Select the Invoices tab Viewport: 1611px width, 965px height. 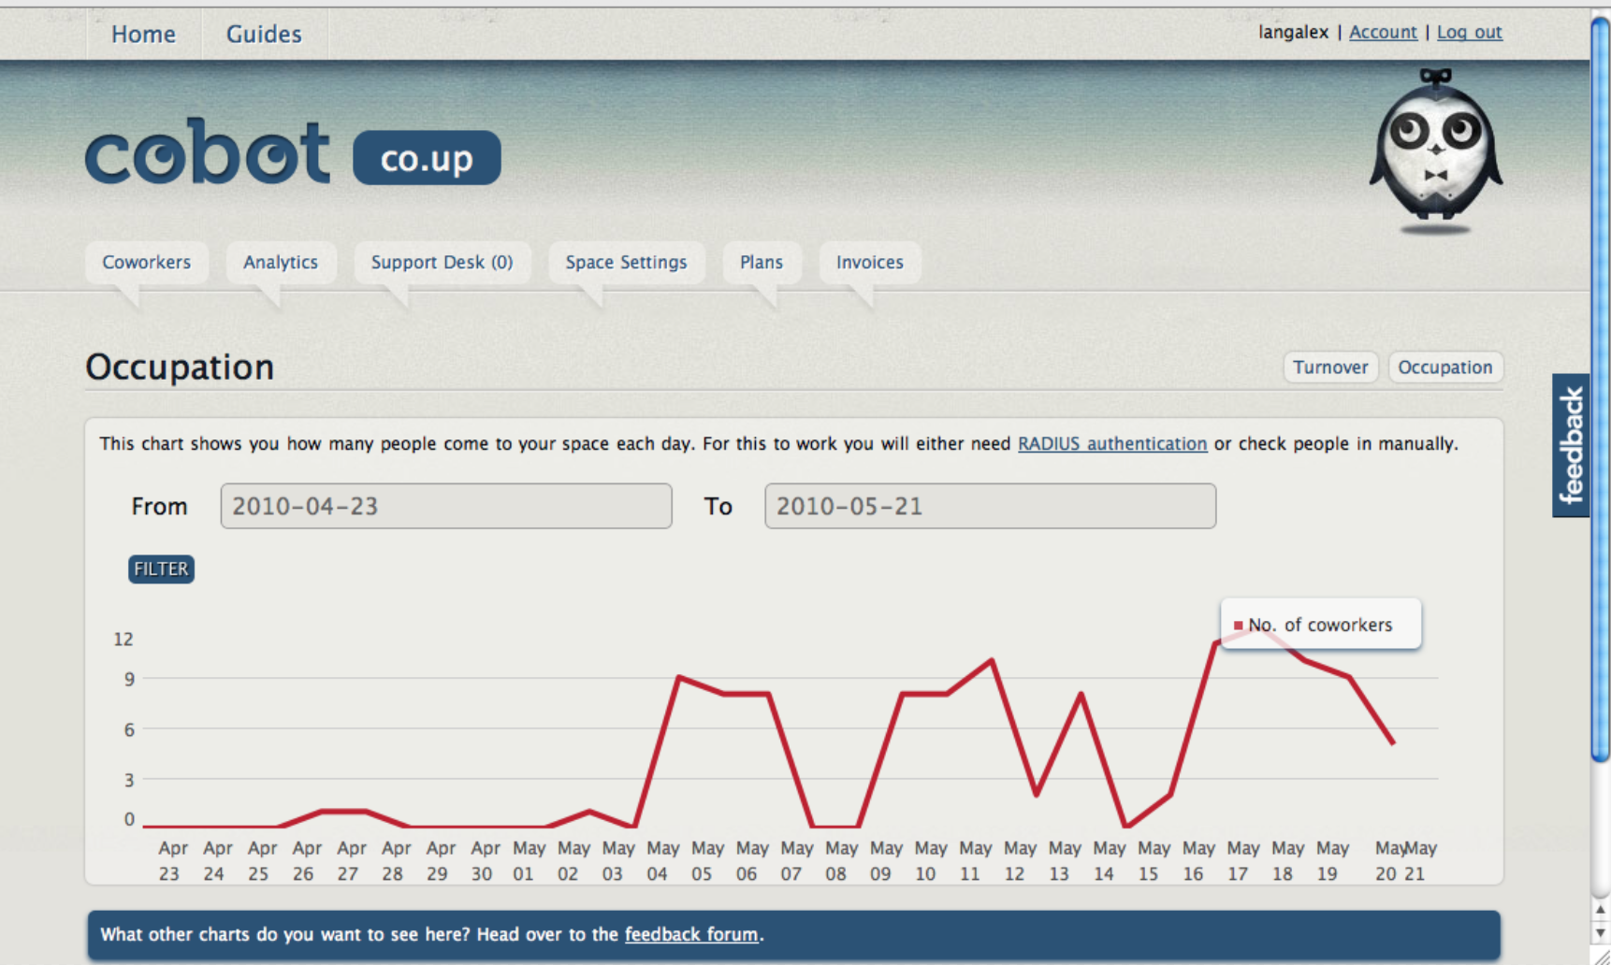click(870, 263)
